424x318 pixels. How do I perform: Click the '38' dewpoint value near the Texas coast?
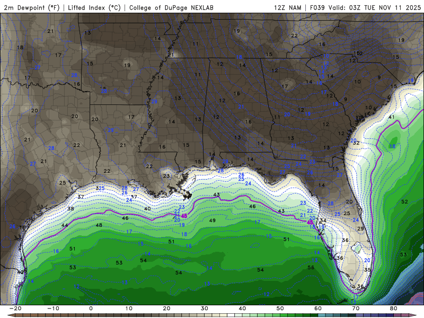click(x=70, y=209)
